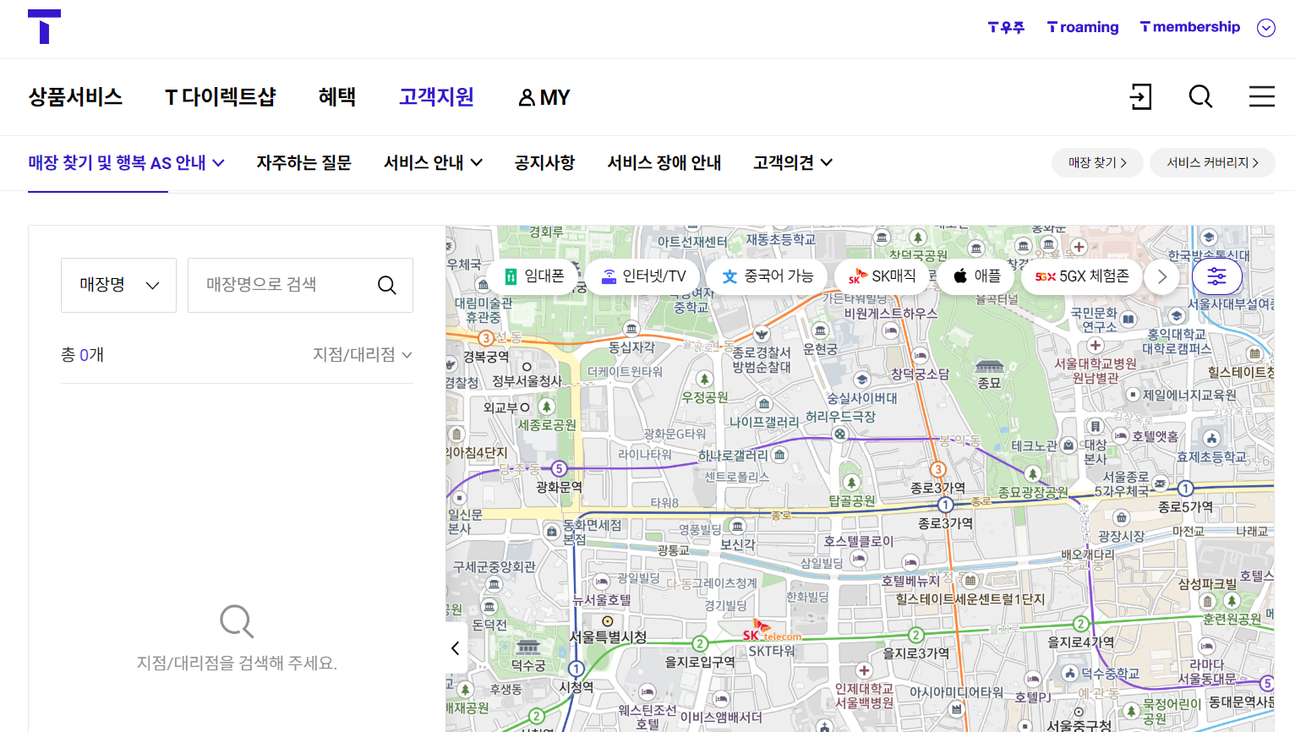Open the hamburger menu icon
Image resolution: width=1295 pixels, height=732 pixels.
pos(1261,96)
